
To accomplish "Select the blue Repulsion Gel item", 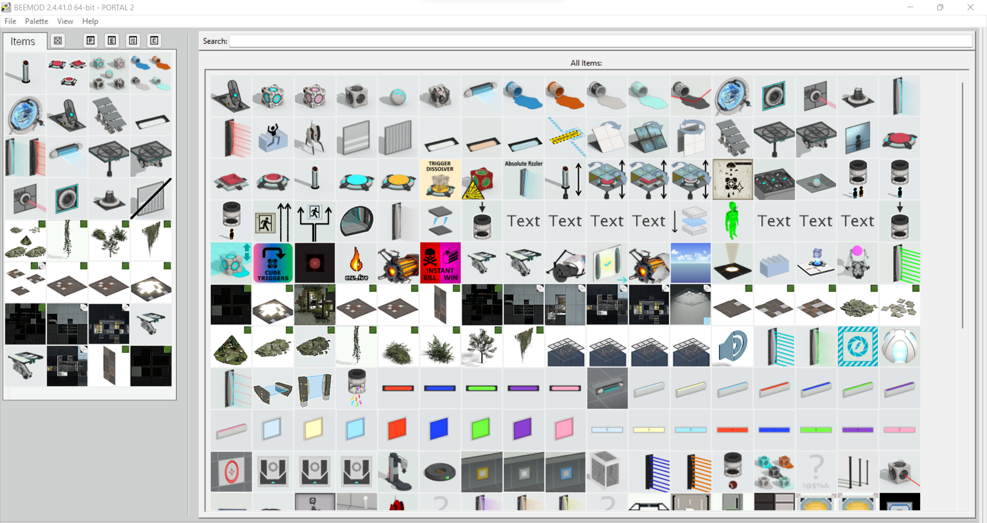I will (x=523, y=96).
